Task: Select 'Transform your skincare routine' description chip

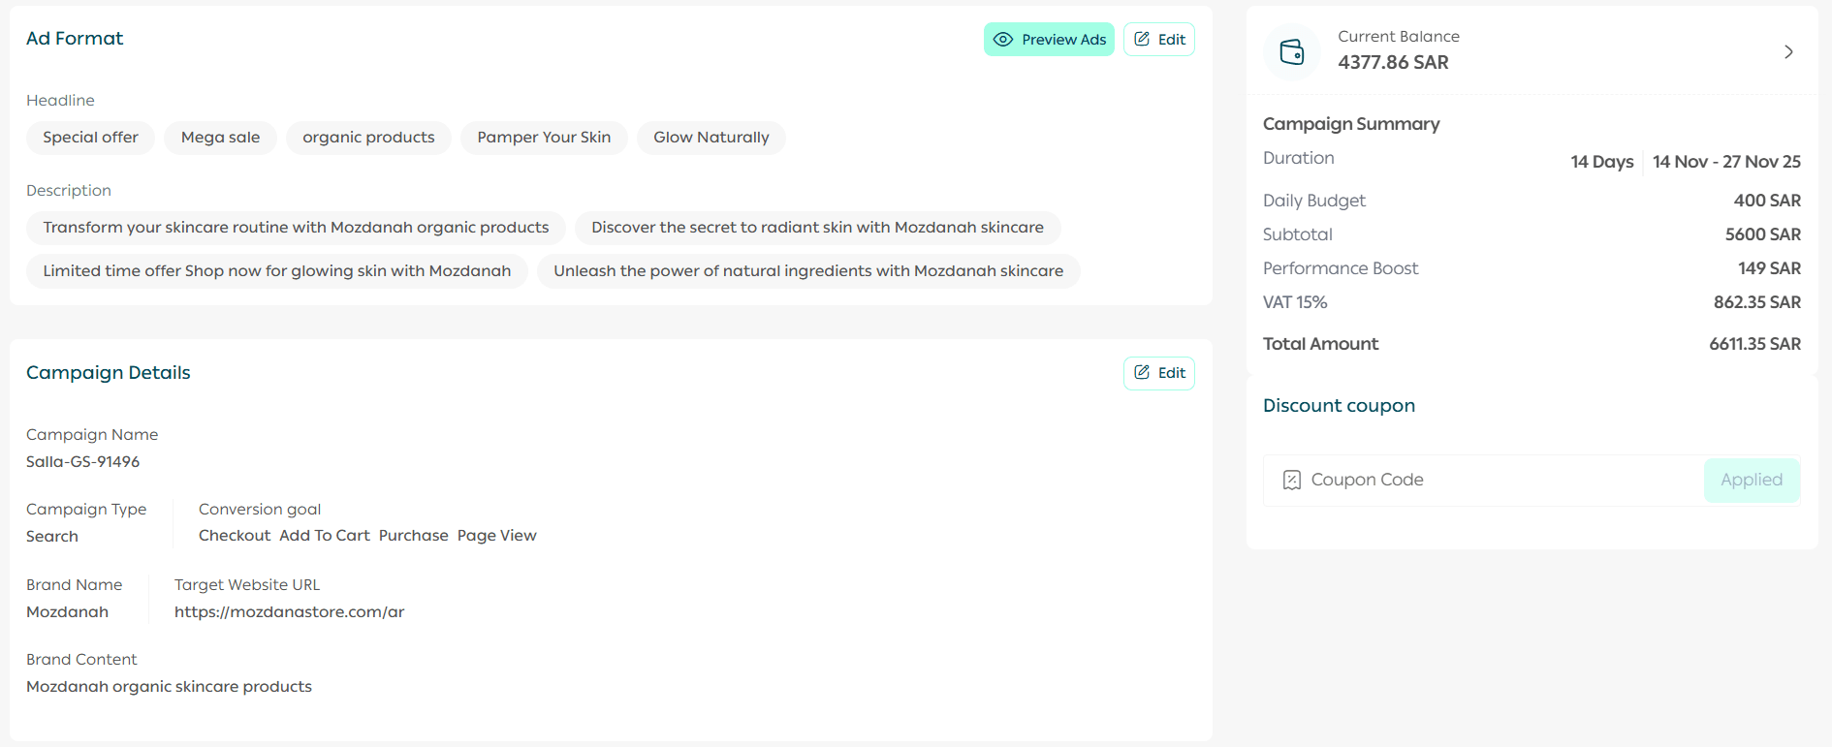Action: [296, 228]
